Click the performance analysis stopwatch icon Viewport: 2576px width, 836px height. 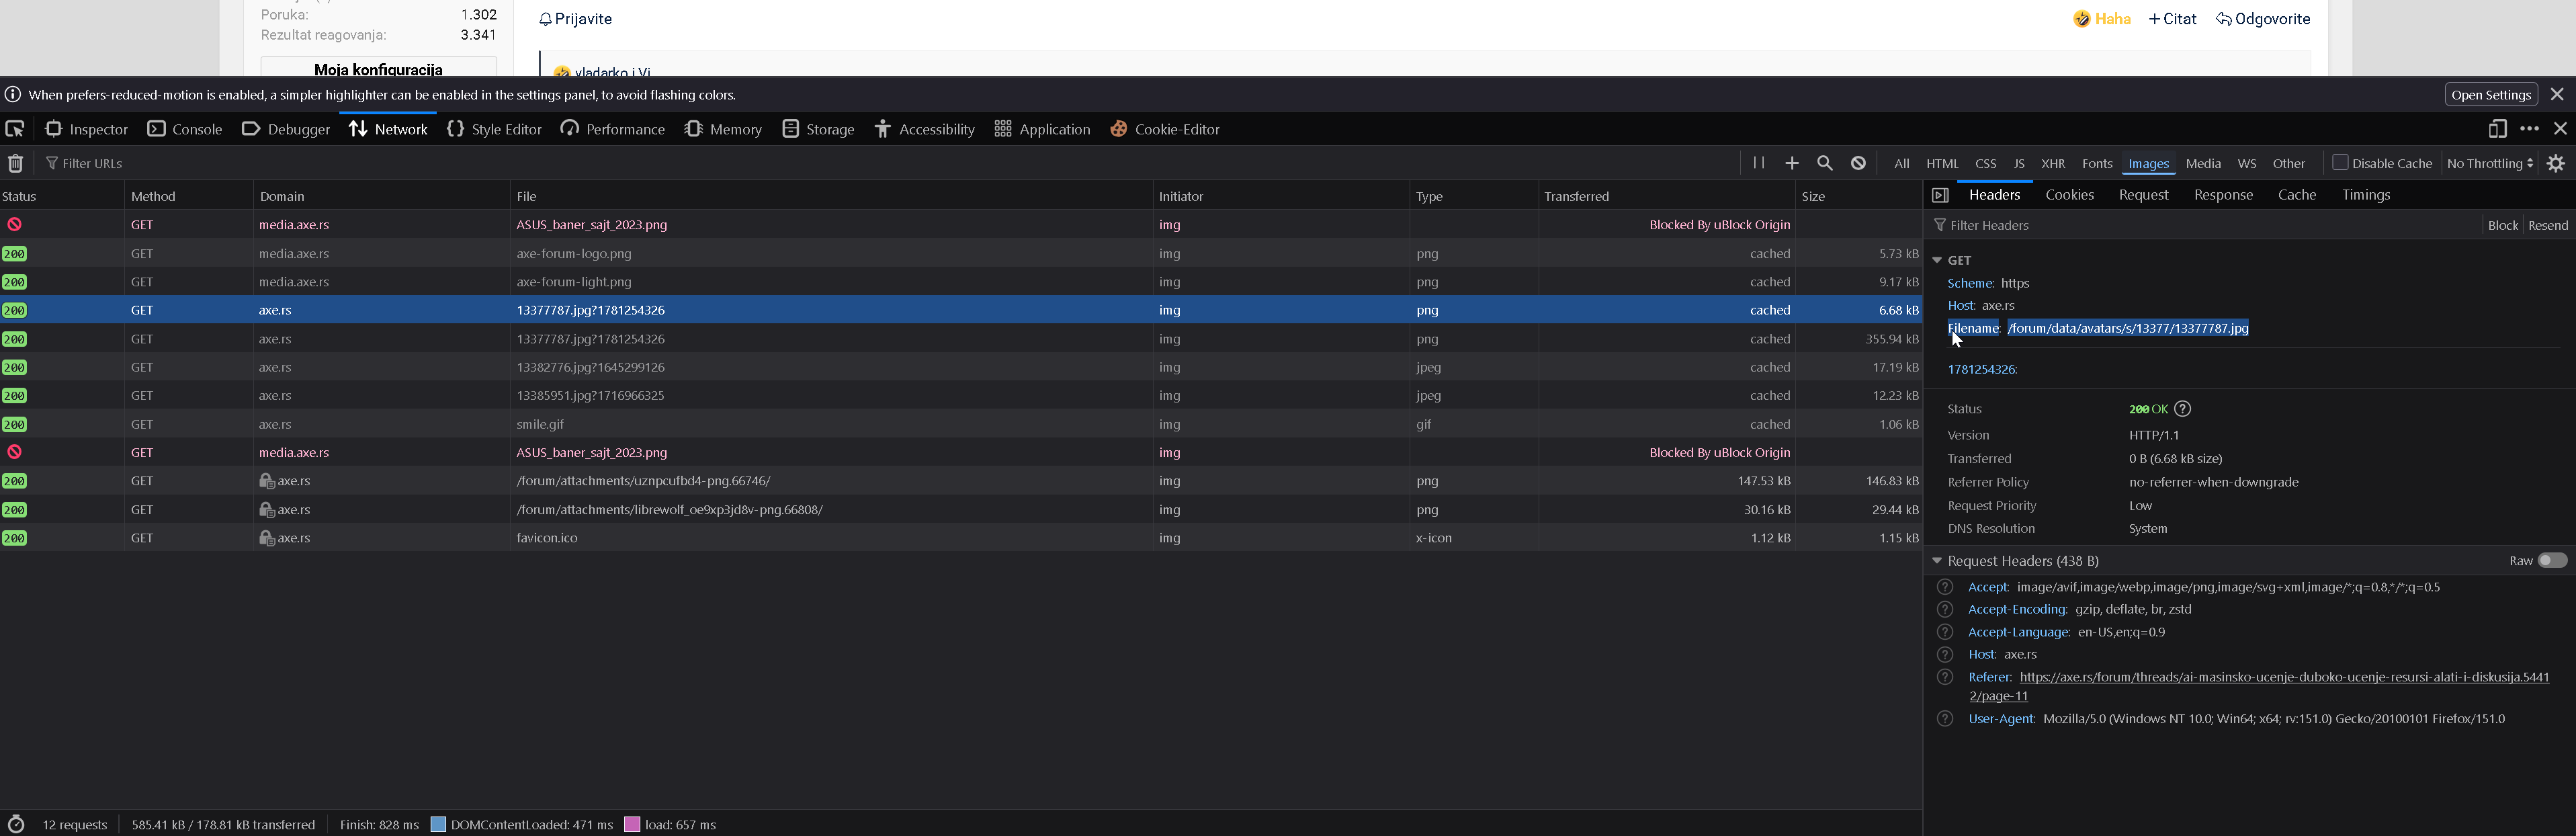[x=16, y=824]
